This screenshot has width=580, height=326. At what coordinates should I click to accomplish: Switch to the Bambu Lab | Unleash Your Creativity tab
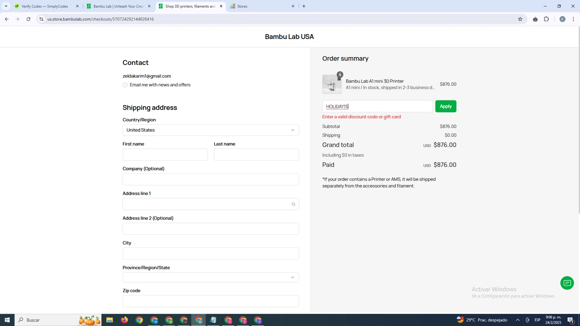tap(118, 6)
